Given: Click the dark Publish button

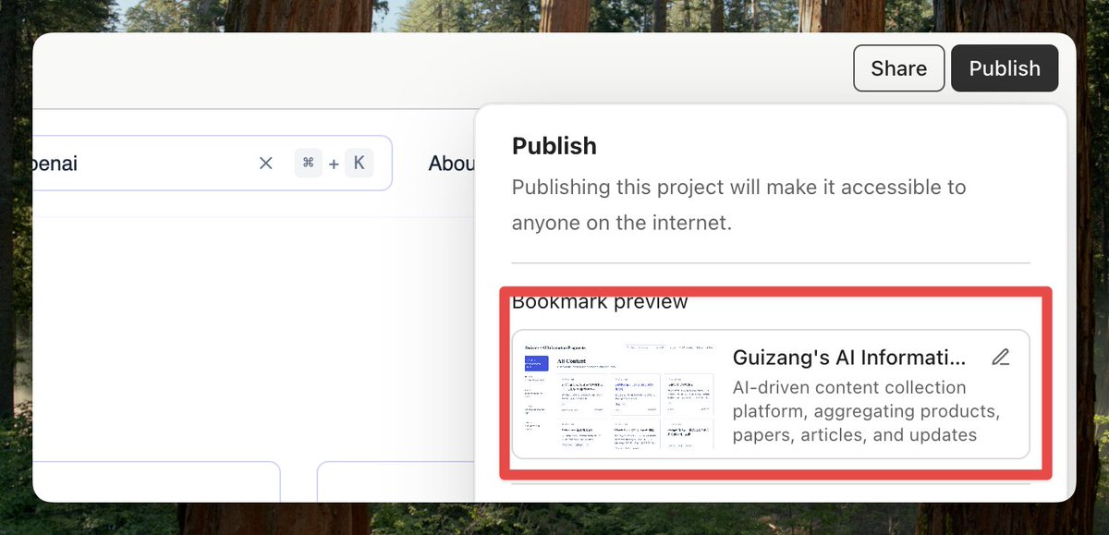Looking at the screenshot, I should click(1005, 68).
